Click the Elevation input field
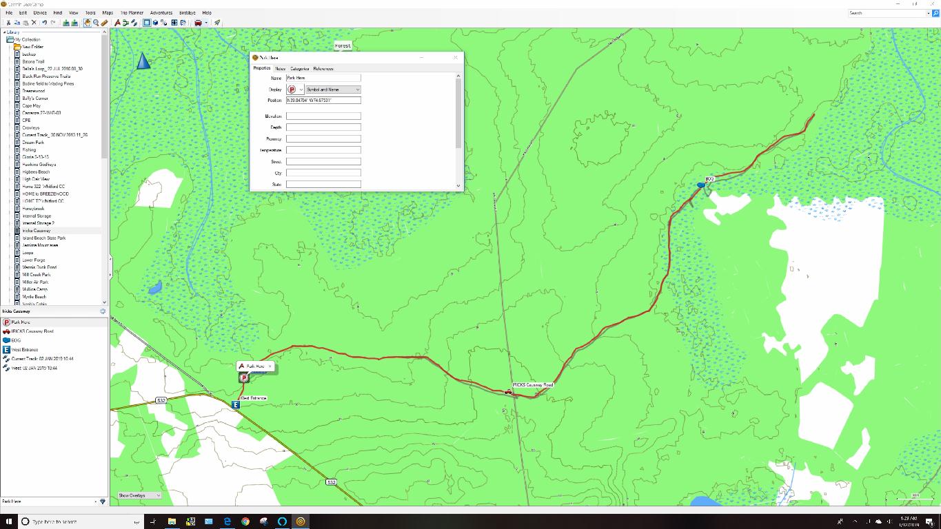 point(323,116)
